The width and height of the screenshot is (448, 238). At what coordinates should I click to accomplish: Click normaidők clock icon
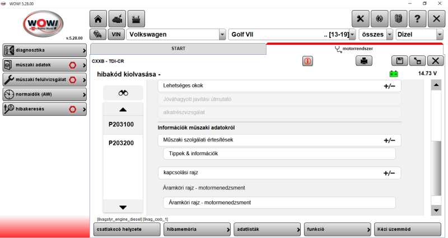click(9, 94)
